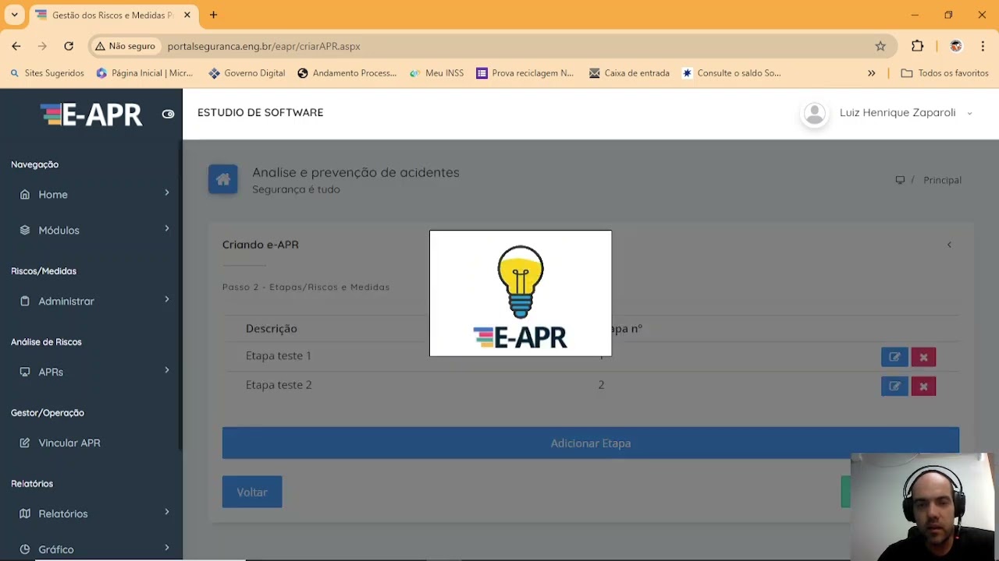Viewport: 999px width, 561px height.
Task: Click the browser address bar URL
Action: coord(264,46)
